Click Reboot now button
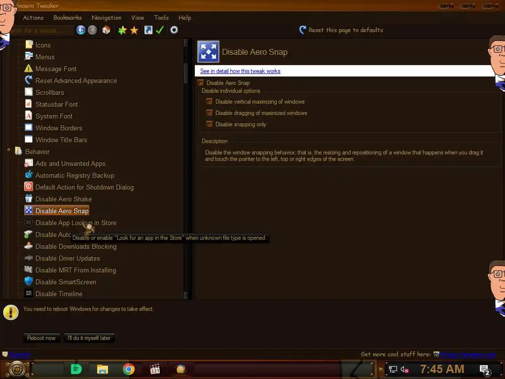The height and width of the screenshot is (379, 505). pyautogui.click(x=41, y=338)
